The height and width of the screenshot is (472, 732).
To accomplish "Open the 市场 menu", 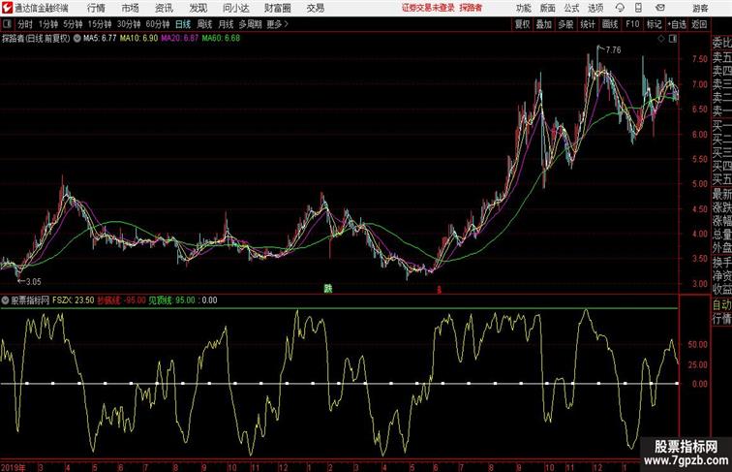I will tap(131, 8).
